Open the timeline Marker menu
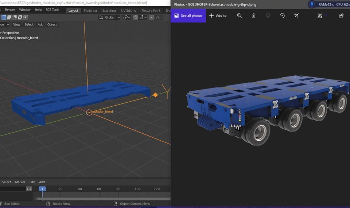The image size is (350, 208). 20,182
